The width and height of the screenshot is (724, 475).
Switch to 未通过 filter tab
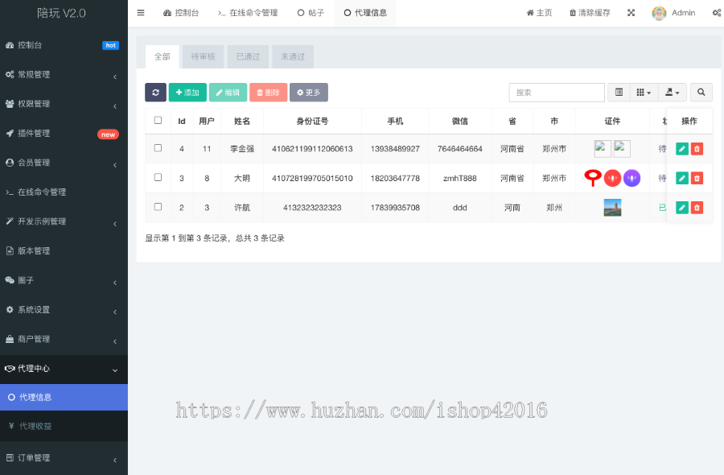293,57
